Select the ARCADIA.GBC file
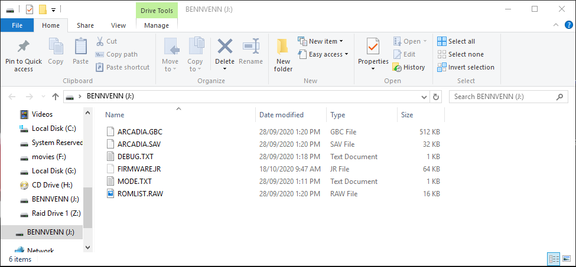Image resolution: width=576 pixels, height=267 pixels. 139,131
